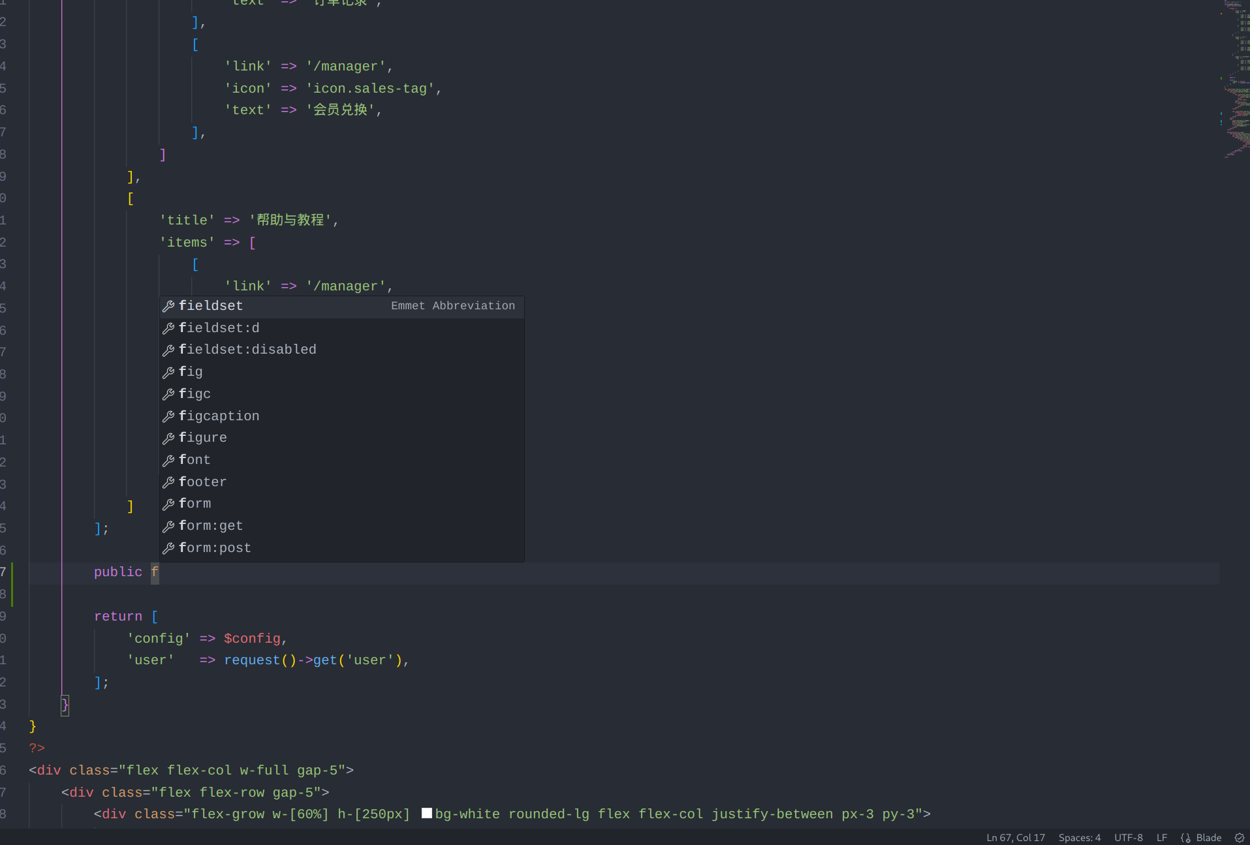Click the wrench icon beside fieldset suggestion

[x=168, y=306]
